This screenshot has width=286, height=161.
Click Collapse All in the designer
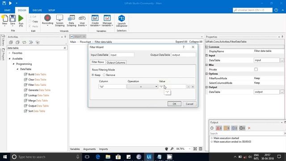196,42
